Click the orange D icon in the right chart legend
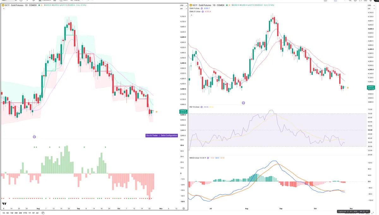Screen dimensions: 379x215 pos(230,5)
